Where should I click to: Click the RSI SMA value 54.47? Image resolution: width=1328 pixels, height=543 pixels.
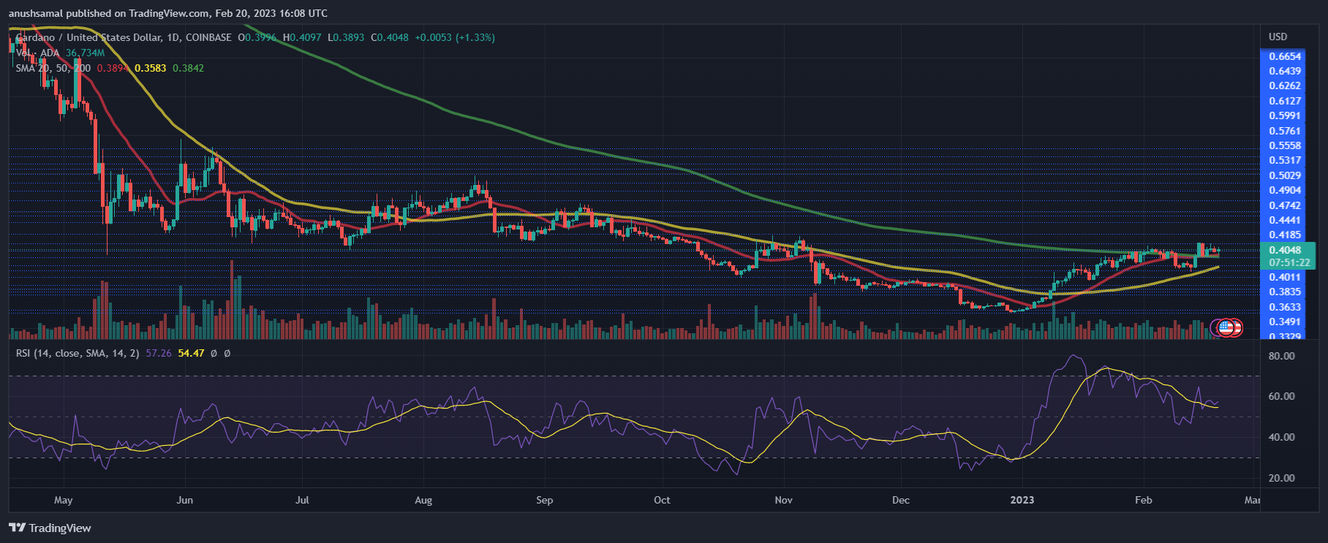click(x=191, y=353)
